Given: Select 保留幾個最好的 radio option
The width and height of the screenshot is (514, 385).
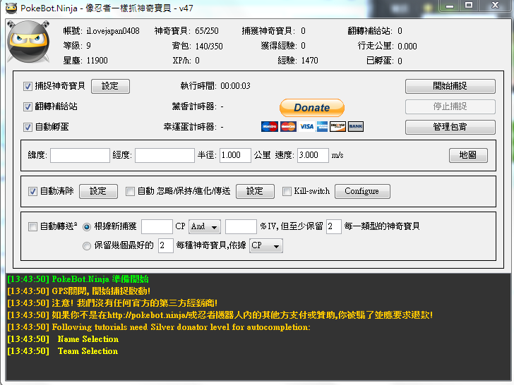Looking at the screenshot, I should (87, 246).
